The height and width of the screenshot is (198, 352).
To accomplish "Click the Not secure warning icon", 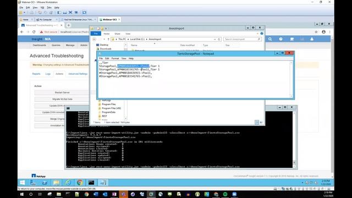I will (x=41, y=32).
